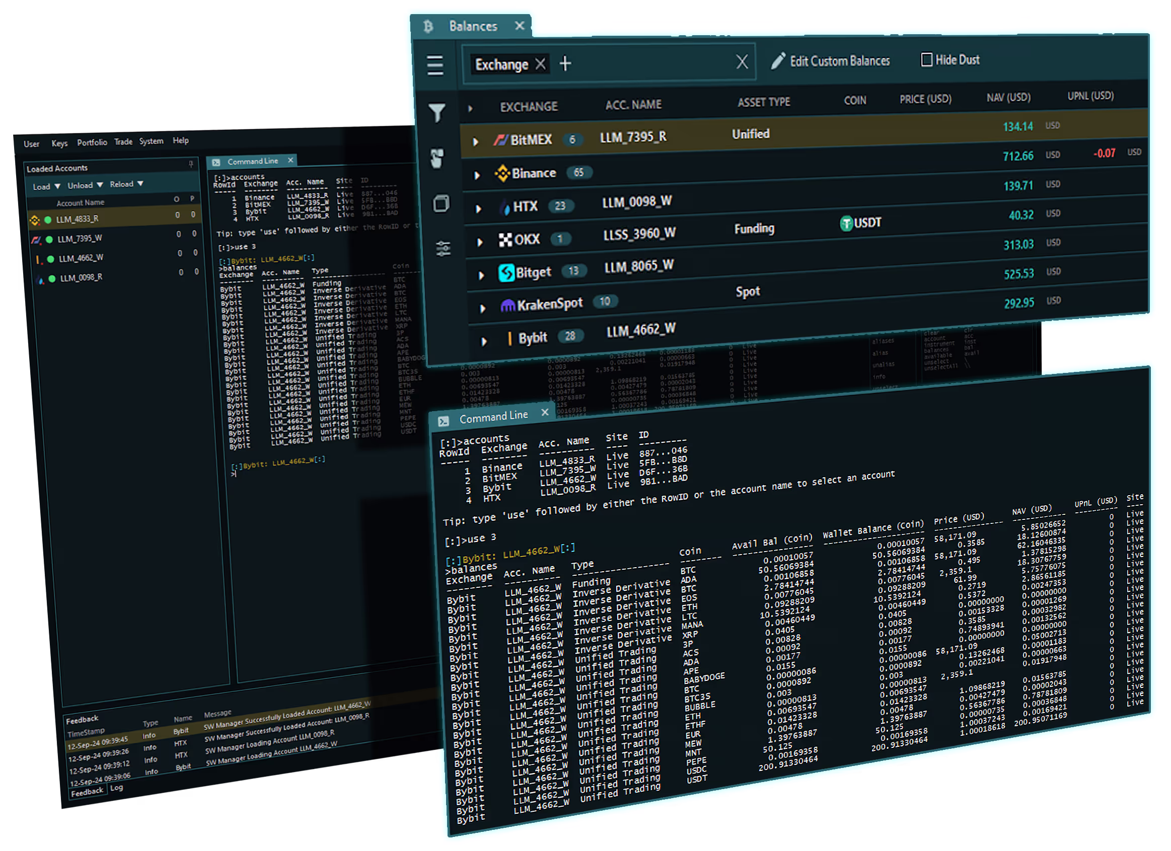Click the KrakenSpot logo in the Balances table

coord(508,306)
